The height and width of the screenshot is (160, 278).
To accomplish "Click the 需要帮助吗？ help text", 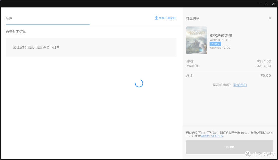I will 222,85.
